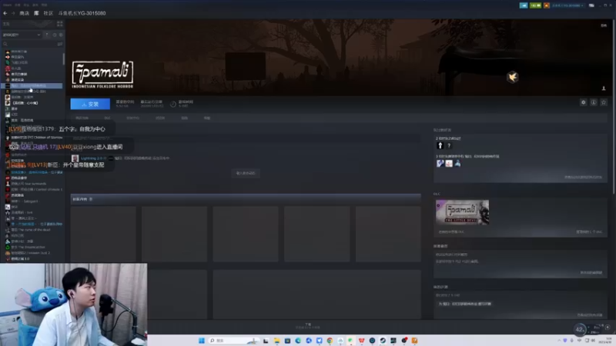Toggle the ready-to-play filter icon
This screenshot has width=616, height=346.
click(61, 35)
